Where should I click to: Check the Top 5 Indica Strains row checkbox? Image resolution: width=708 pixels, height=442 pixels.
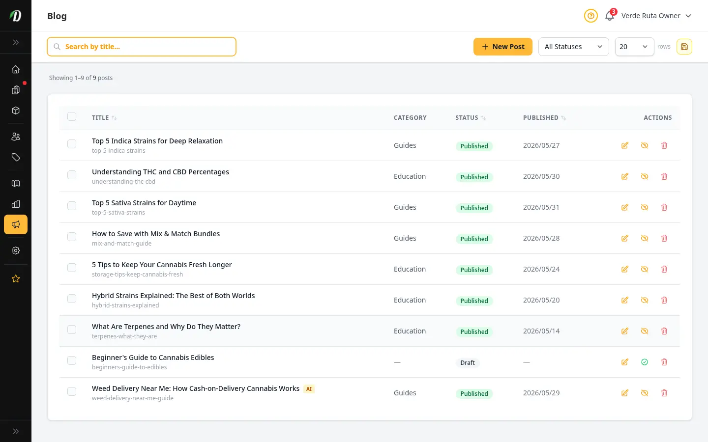tap(72, 144)
